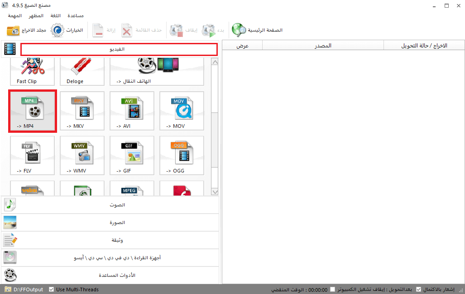
Task: Open the Task (المهمة) menu
Action: pyautogui.click(x=15, y=16)
